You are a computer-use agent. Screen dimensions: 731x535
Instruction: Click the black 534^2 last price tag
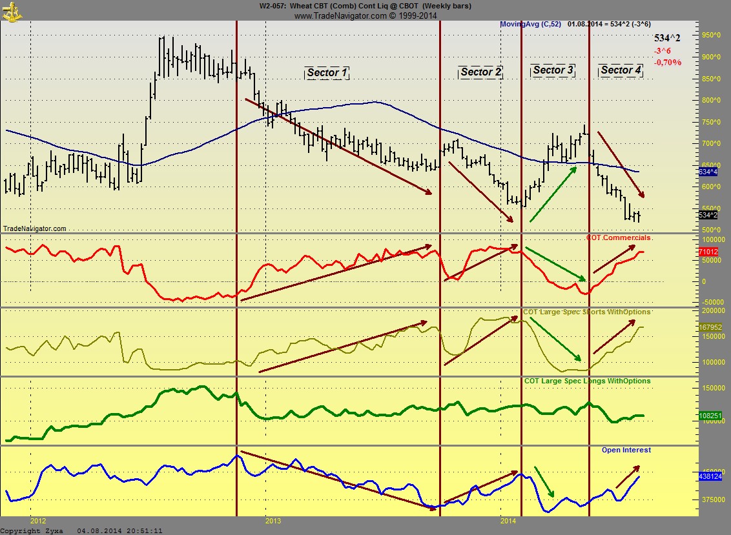pyautogui.click(x=708, y=215)
